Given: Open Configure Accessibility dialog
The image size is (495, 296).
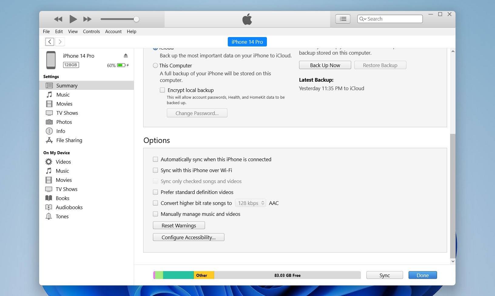Looking at the screenshot, I should click(188, 237).
